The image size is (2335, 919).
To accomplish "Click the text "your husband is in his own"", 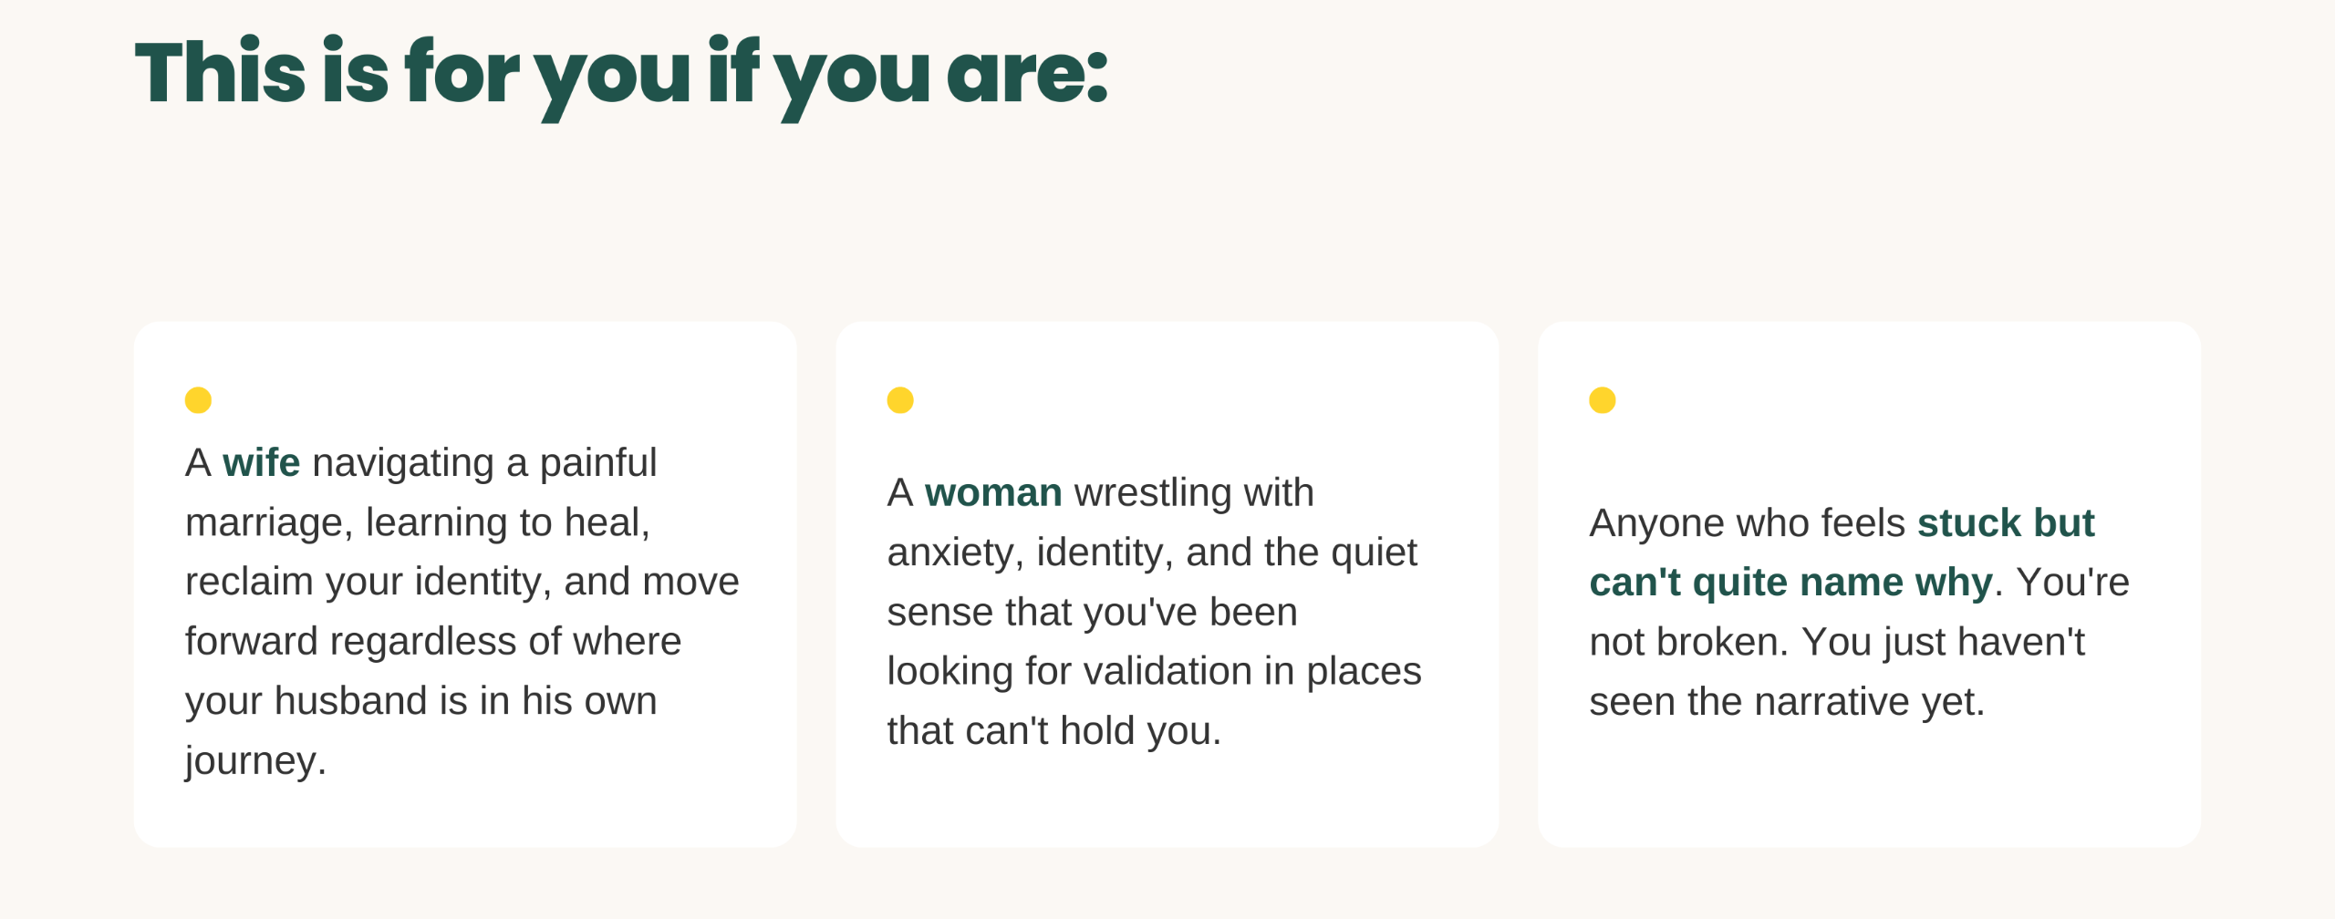I will coord(420,701).
